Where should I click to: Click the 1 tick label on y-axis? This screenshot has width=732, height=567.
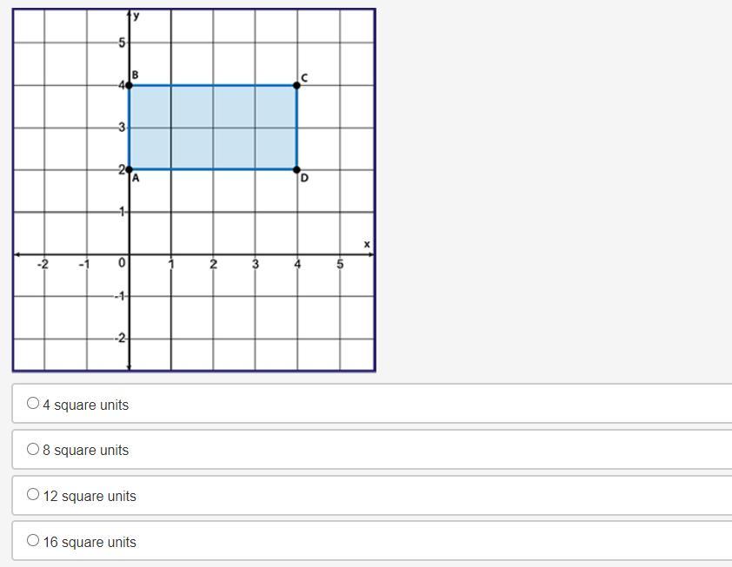(x=123, y=212)
